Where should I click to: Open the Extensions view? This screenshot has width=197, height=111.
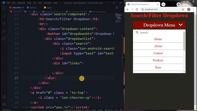(x=4, y=39)
